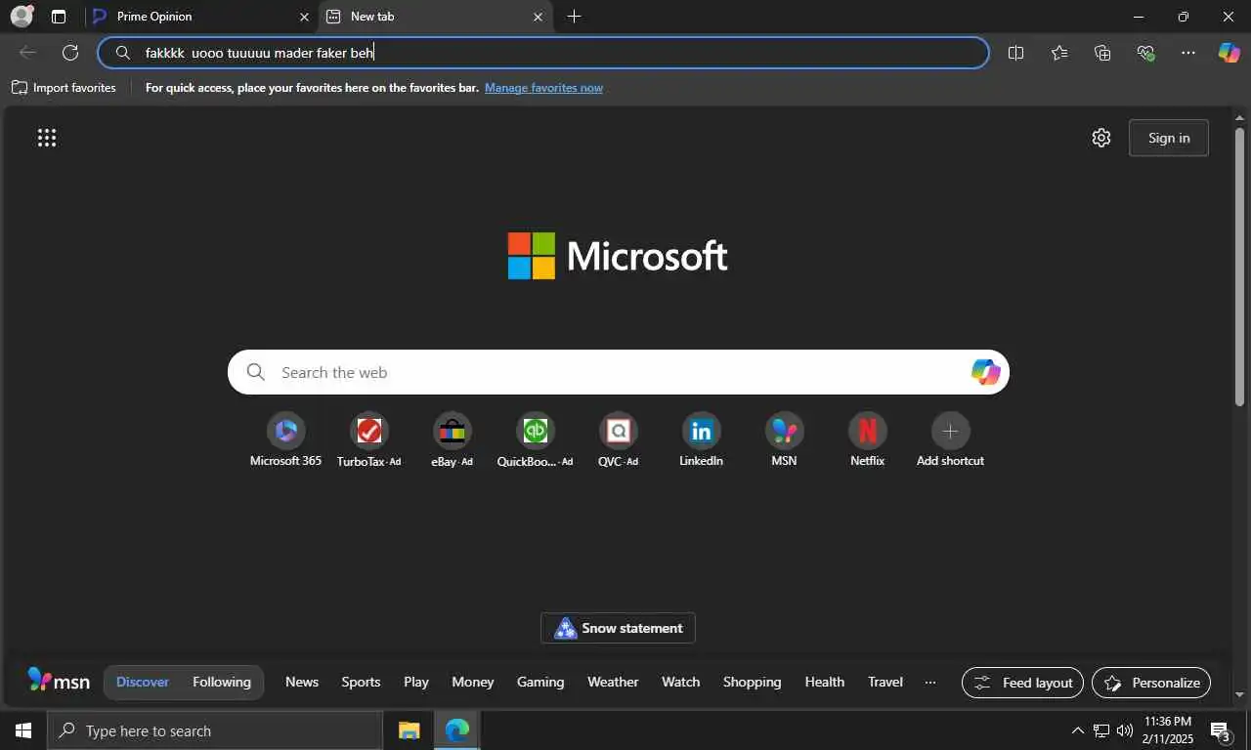Viewport: 1251px width, 750px height.
Task: Open the Shopping category
Action: pyautogui.click(x=753, y=682)
